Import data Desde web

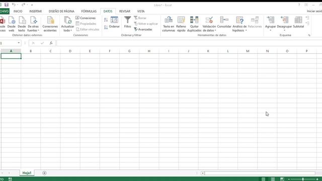pyautogui.click(x=12, y=24)
